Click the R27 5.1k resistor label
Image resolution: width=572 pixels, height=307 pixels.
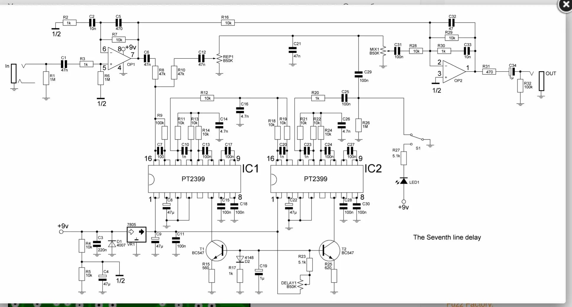coord(396,153)
